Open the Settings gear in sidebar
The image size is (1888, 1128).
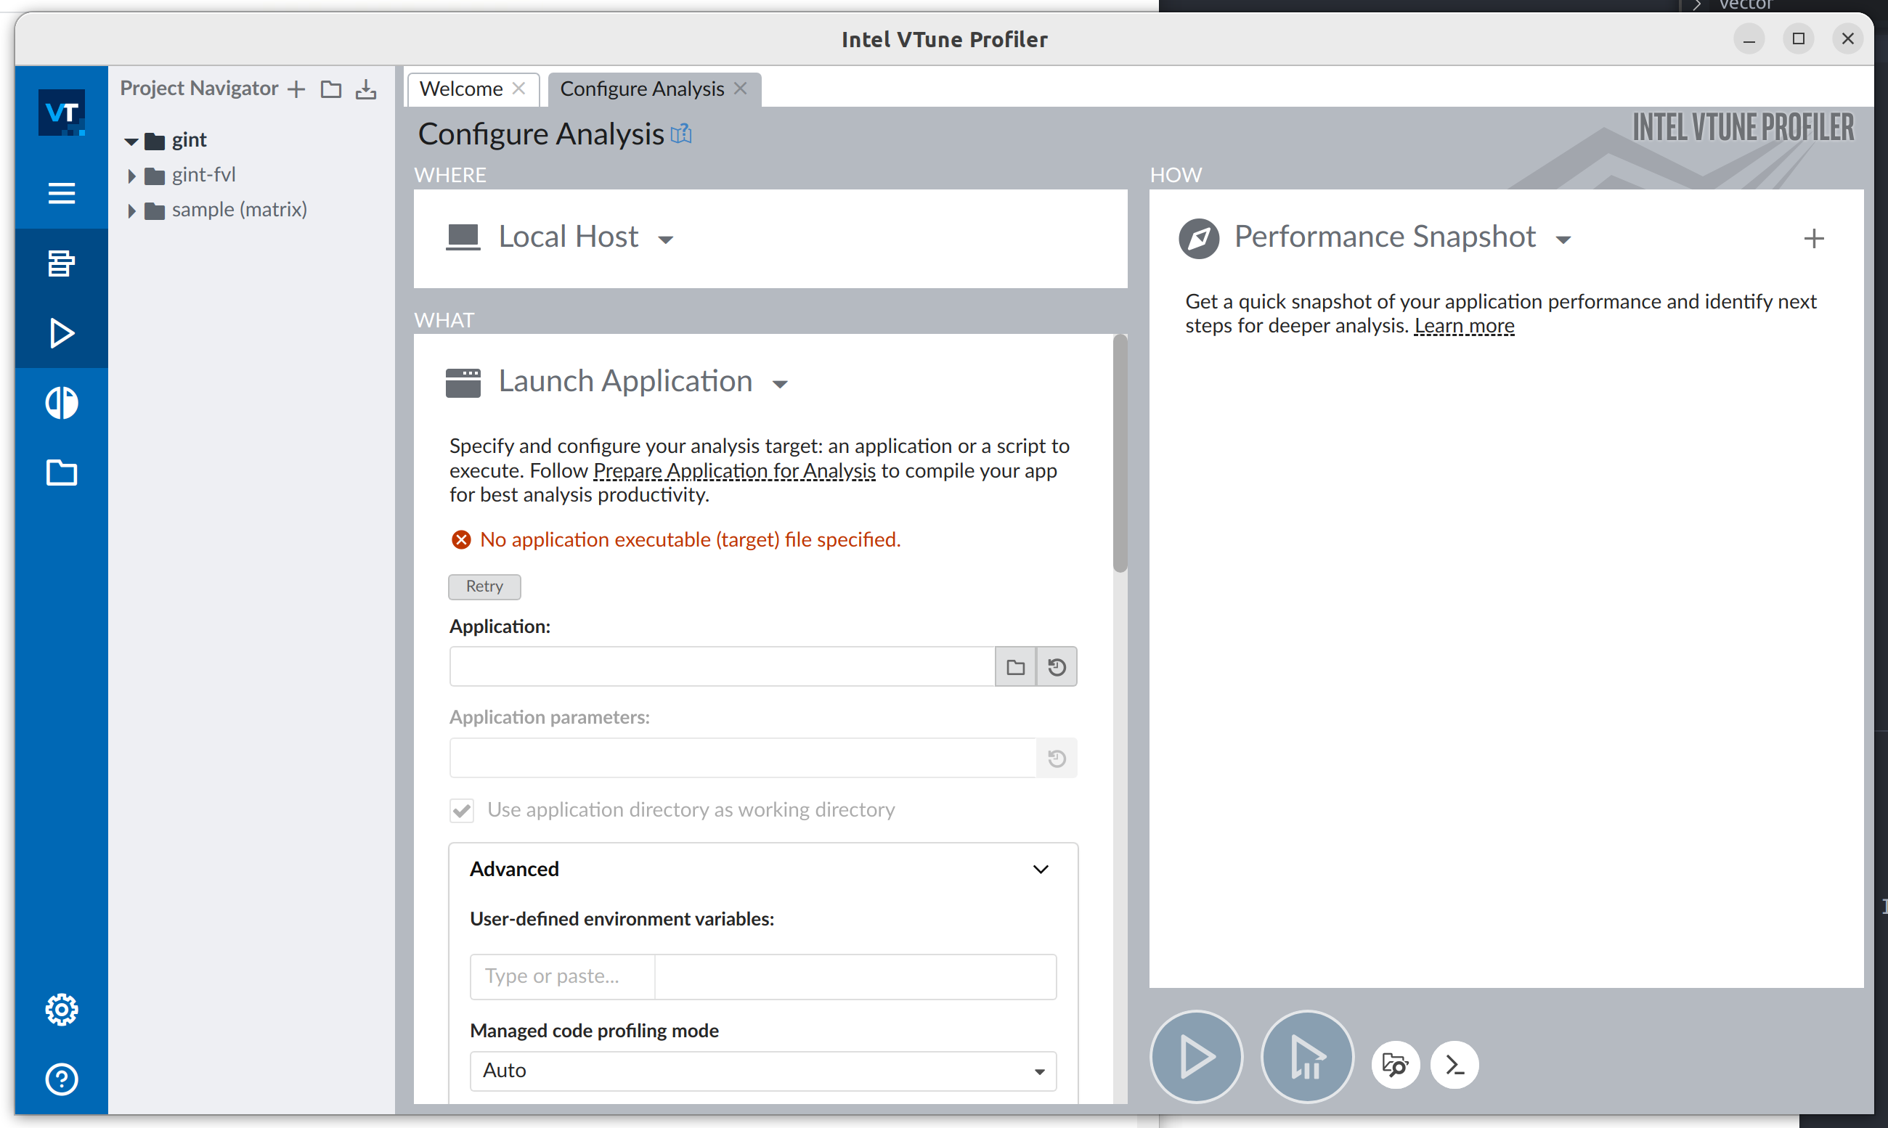point(61,1010)
